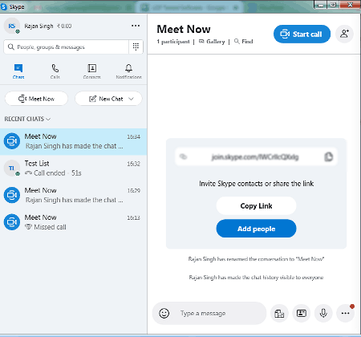Screen dimensions: 361x337
Task: Click the send contacts icon
Action: click(302, 313)
